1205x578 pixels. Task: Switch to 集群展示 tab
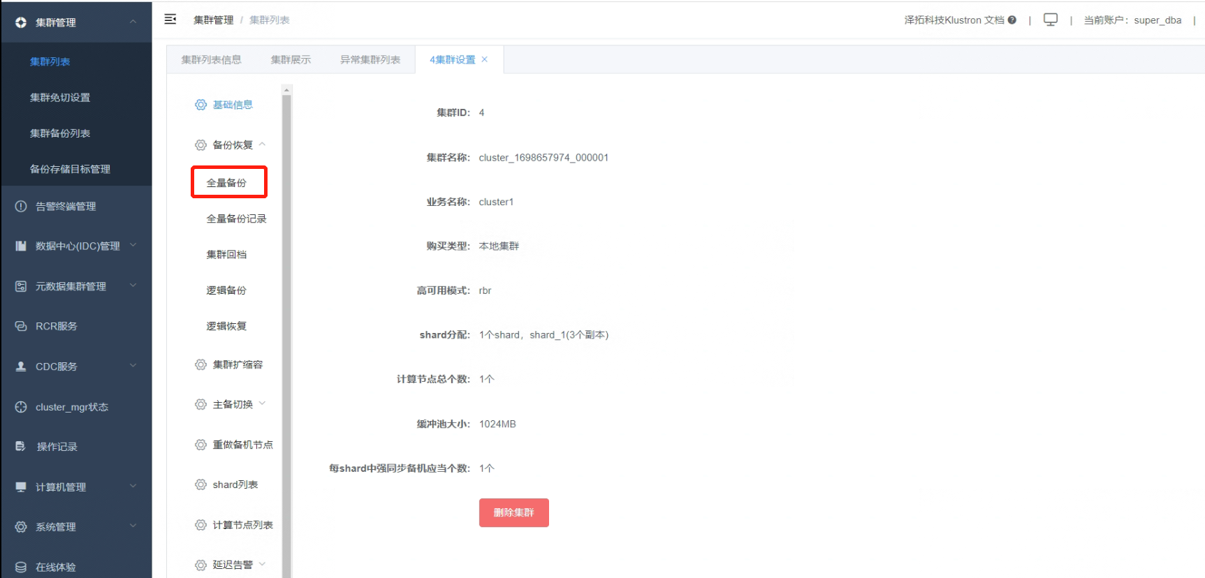[x=291, y=59]
